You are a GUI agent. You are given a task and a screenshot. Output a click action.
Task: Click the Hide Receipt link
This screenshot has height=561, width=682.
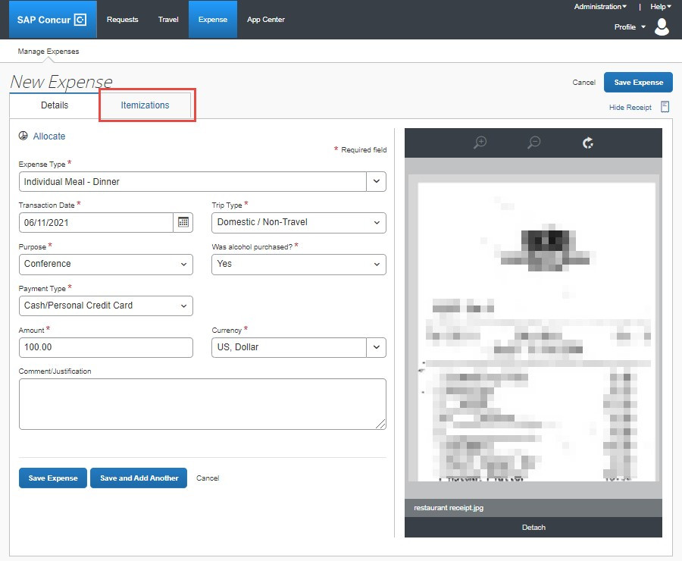coord(630,108)
